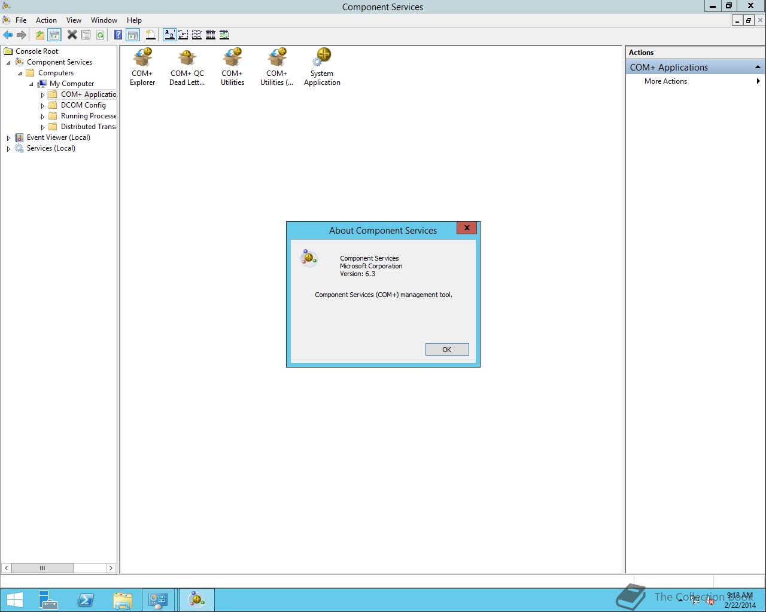This screenshot has width=766, height=612.
Task: Switch to Large Icons view in toolbar
Action: pyautogui.click(x=169, y=35)
